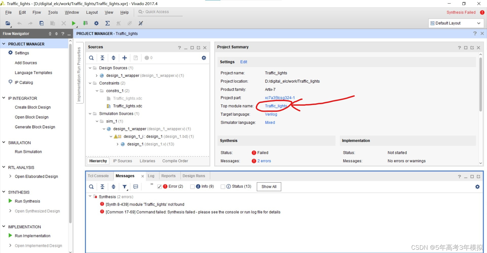Open Sources panel help question mark
The image size is (487, 253).
[179, 48]
